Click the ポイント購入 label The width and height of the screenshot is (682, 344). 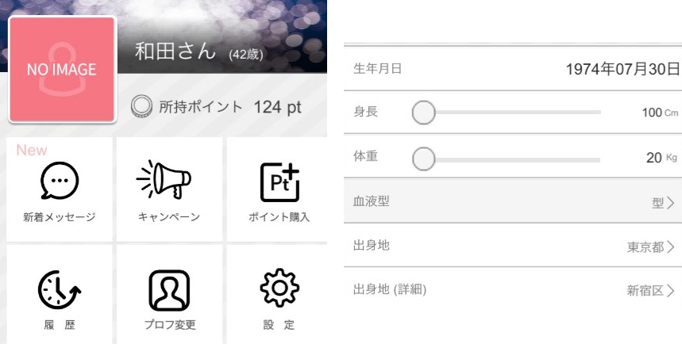coord(279,217)
